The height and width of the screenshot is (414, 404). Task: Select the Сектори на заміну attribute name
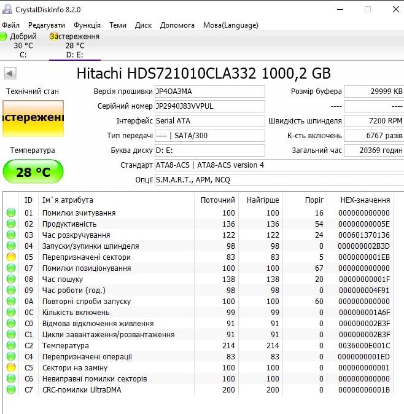[x=75, y=368]
